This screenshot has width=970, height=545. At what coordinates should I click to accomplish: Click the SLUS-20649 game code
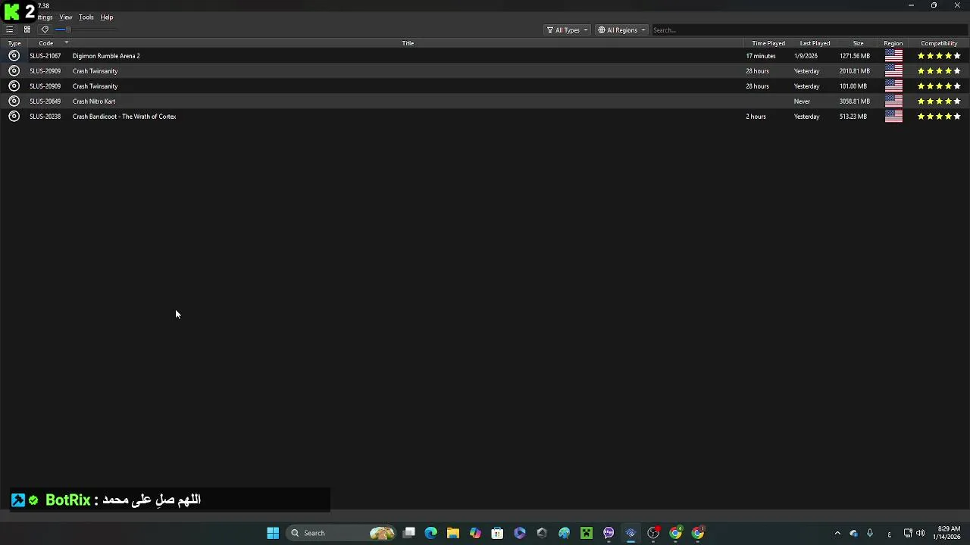point(45,101)
